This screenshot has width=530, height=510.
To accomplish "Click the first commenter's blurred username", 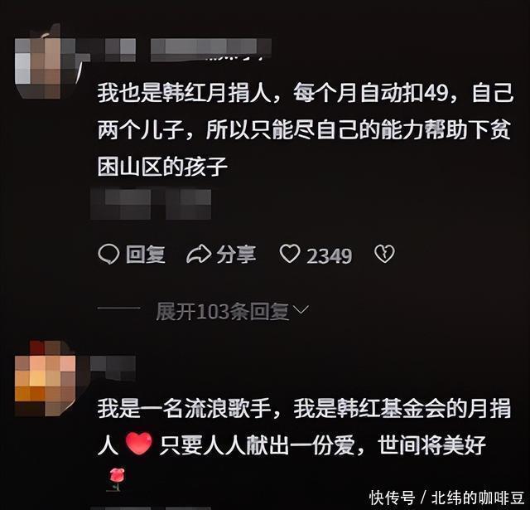I will [x=210, y=50].
